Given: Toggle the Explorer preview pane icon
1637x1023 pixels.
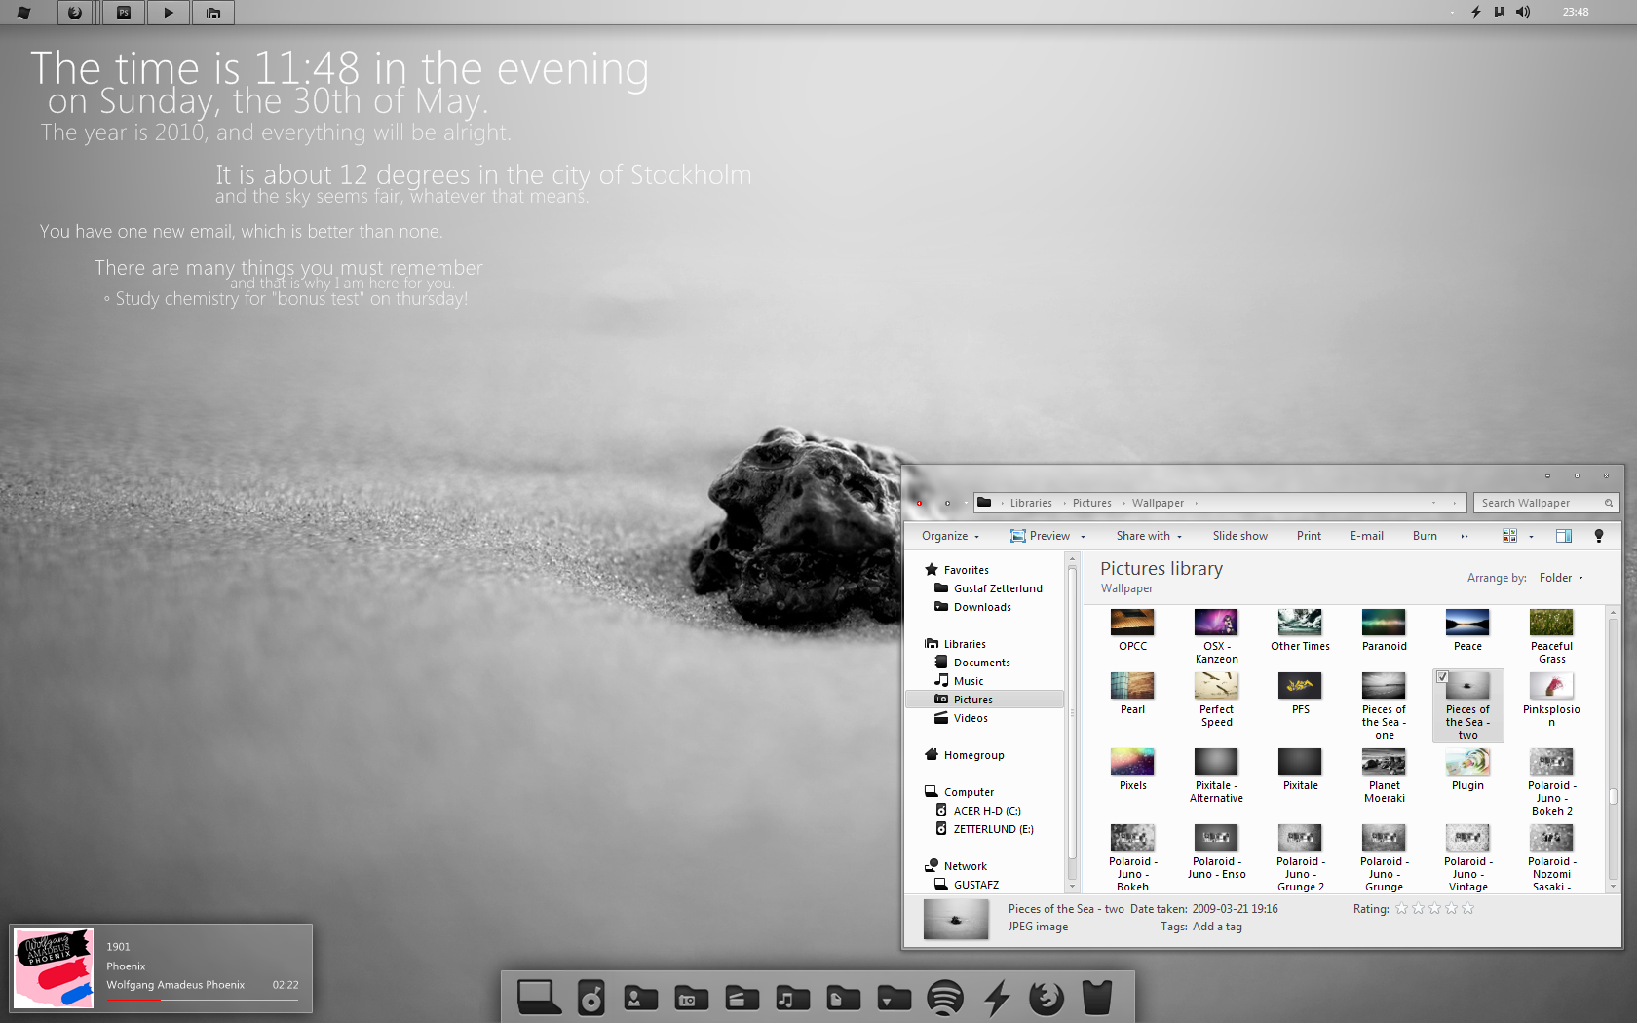Looking at the screenshot, I should [1564, 536].
